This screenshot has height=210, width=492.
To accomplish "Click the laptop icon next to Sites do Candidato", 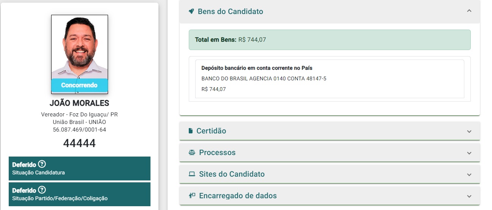I will point(192,174).
